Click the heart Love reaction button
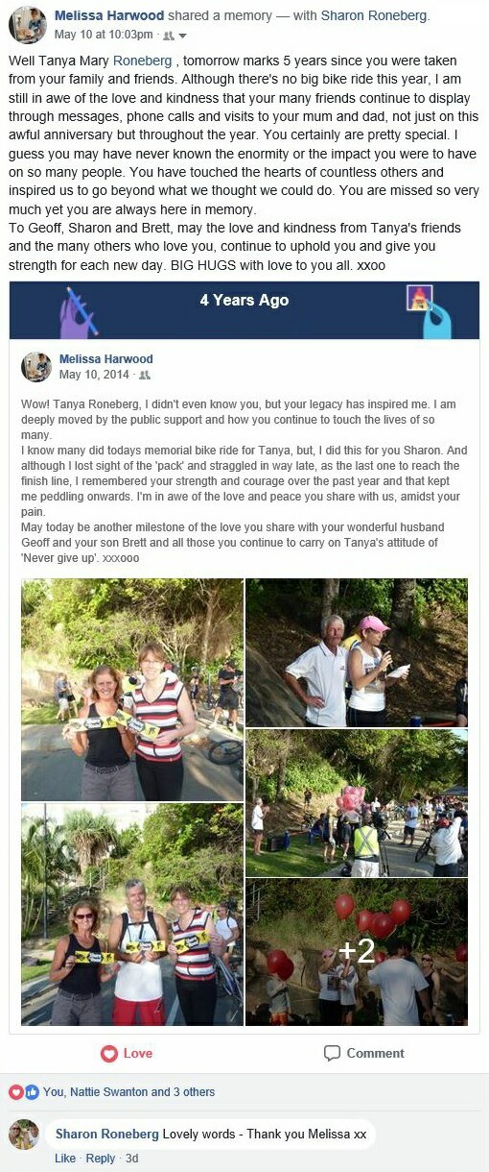The width and height of the screenshot is (489, 1172). 127,1053
